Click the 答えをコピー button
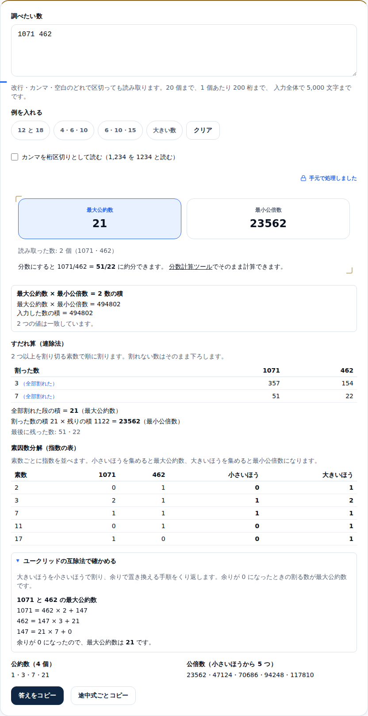Screen dimensions: 368x716 [x=37, y=696]
